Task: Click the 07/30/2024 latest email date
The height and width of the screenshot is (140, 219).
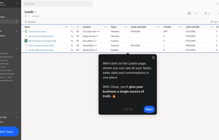Action: [x=135, y=32]
